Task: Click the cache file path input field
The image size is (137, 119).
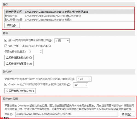Action: 67,114
